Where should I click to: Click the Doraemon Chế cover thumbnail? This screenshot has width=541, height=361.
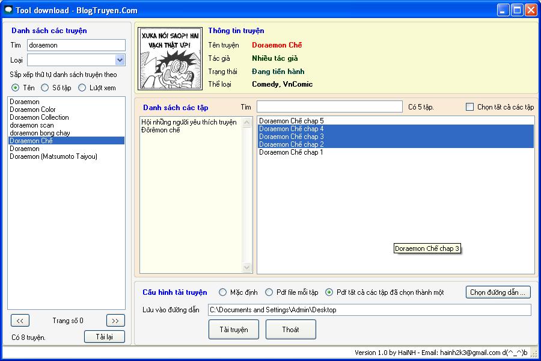click(170, 58)
